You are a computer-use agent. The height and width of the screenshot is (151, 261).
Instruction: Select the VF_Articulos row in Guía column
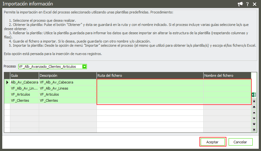tap(24, 94)
